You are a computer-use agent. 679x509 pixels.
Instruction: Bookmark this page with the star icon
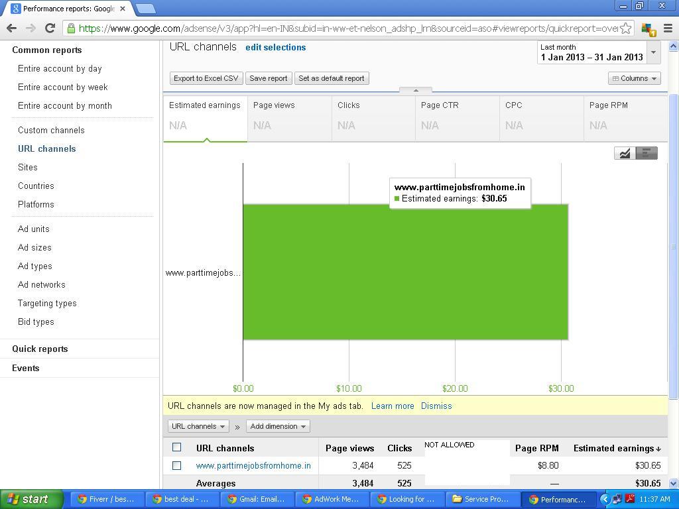pyautogui.click(x=625, y=28)
